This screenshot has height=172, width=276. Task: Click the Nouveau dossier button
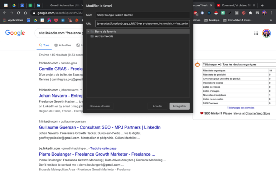pos(100,106)
